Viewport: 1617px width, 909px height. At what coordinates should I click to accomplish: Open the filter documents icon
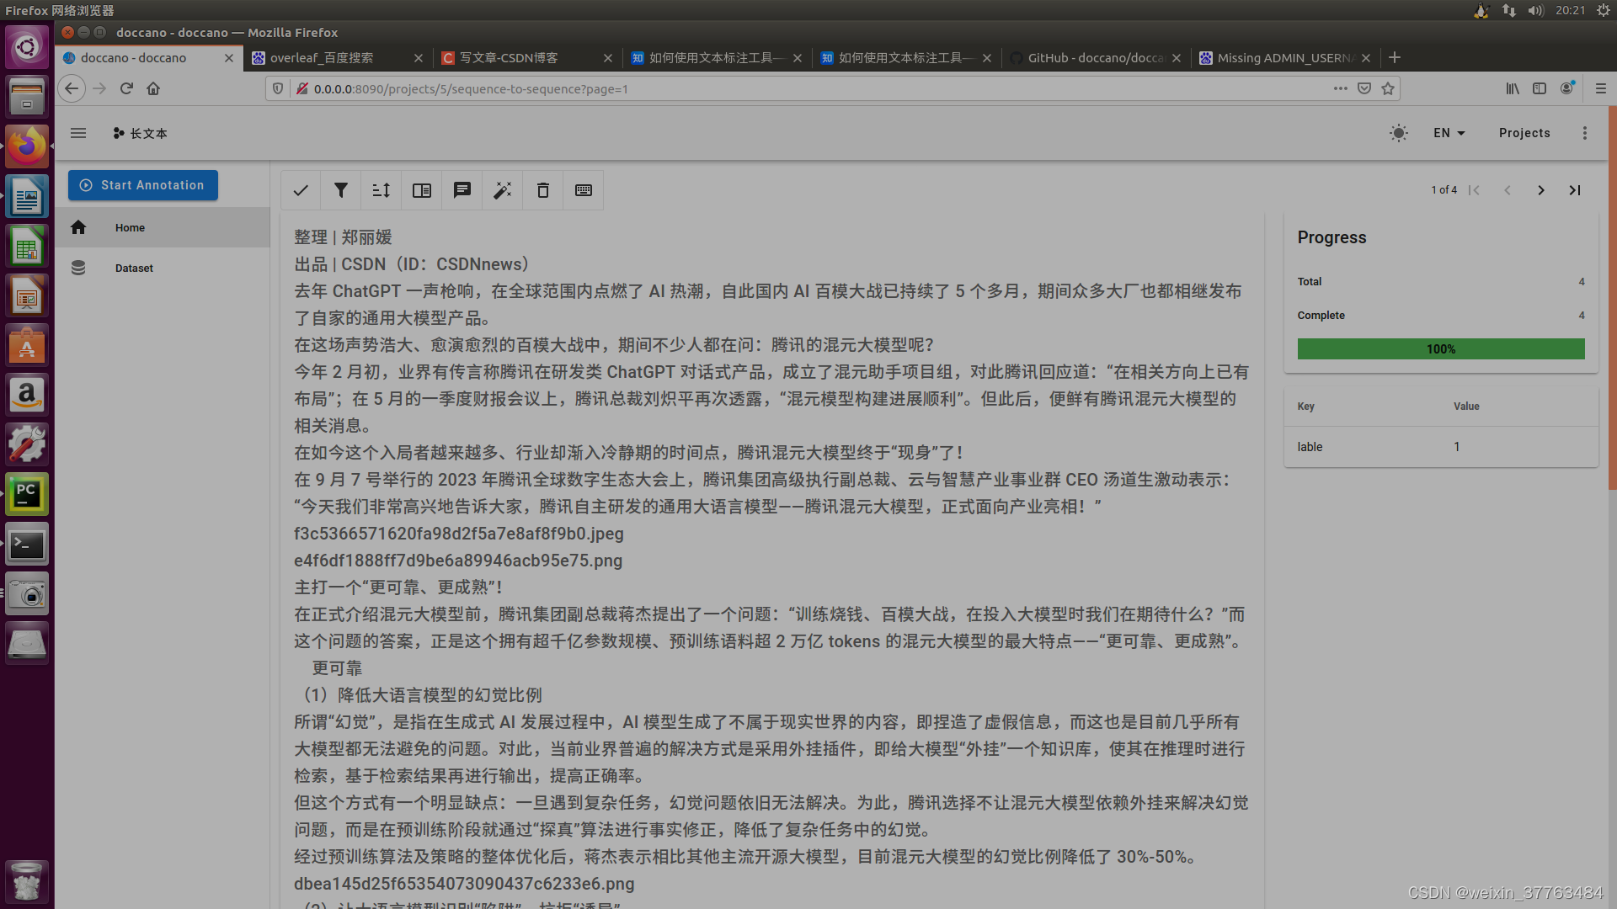[x=341, y=190]
